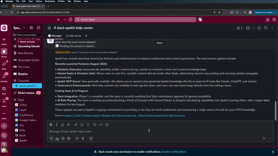278x156 pixels.
Task: View the channel members list
Action: [239, 28]
